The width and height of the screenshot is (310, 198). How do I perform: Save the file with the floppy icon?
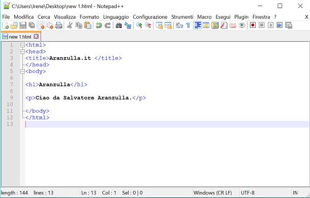pos(23,25)
